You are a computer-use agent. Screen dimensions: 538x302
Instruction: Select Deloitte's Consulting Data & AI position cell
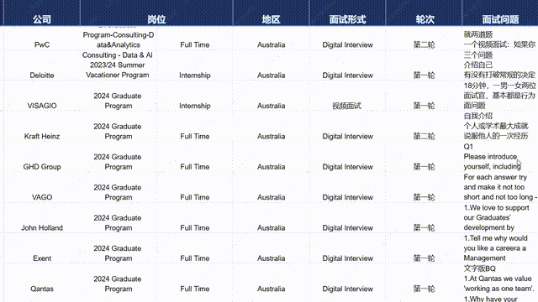[118, 65]
